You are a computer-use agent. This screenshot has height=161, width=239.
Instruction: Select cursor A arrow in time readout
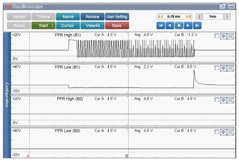tap(160, 17)
